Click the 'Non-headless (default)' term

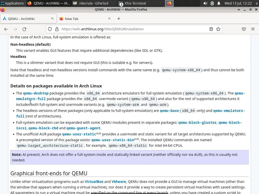pyautogui.click(x=30, y=44)
